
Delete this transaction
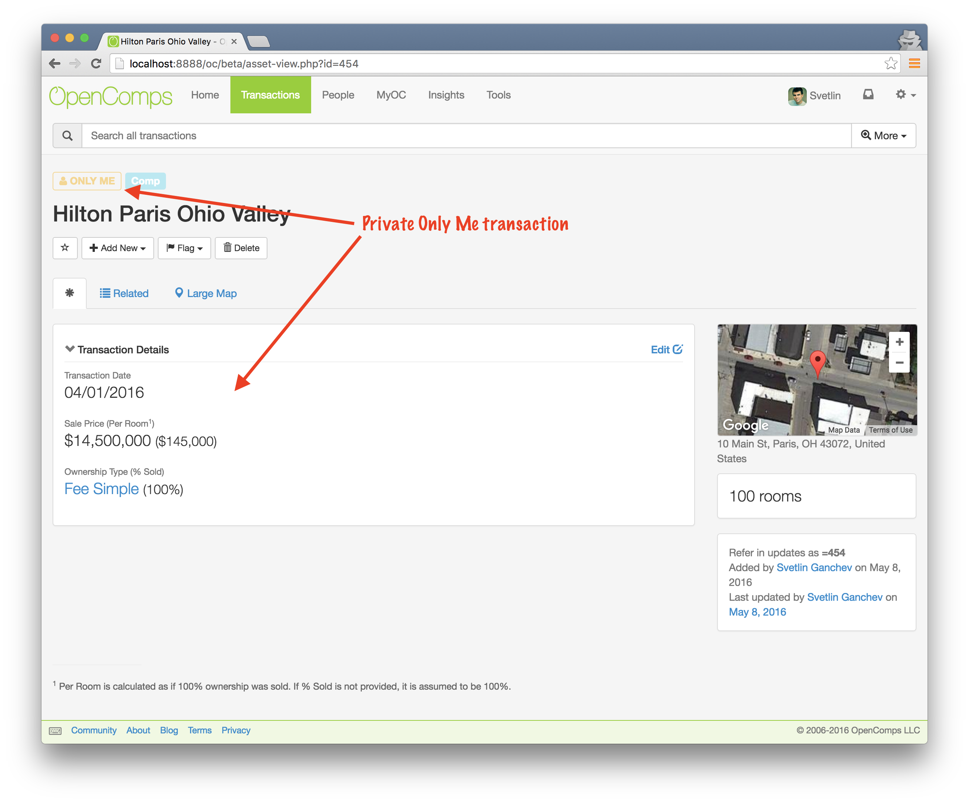(241, 248)
